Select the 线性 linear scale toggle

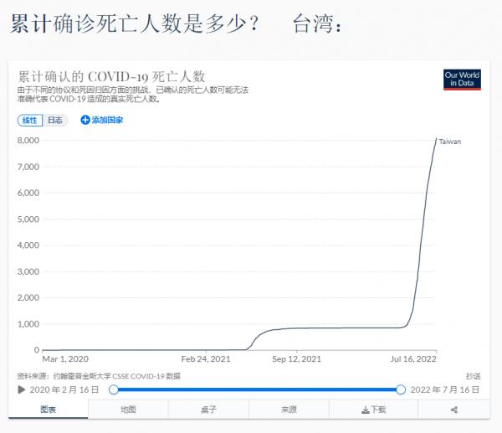coord(29,120)
